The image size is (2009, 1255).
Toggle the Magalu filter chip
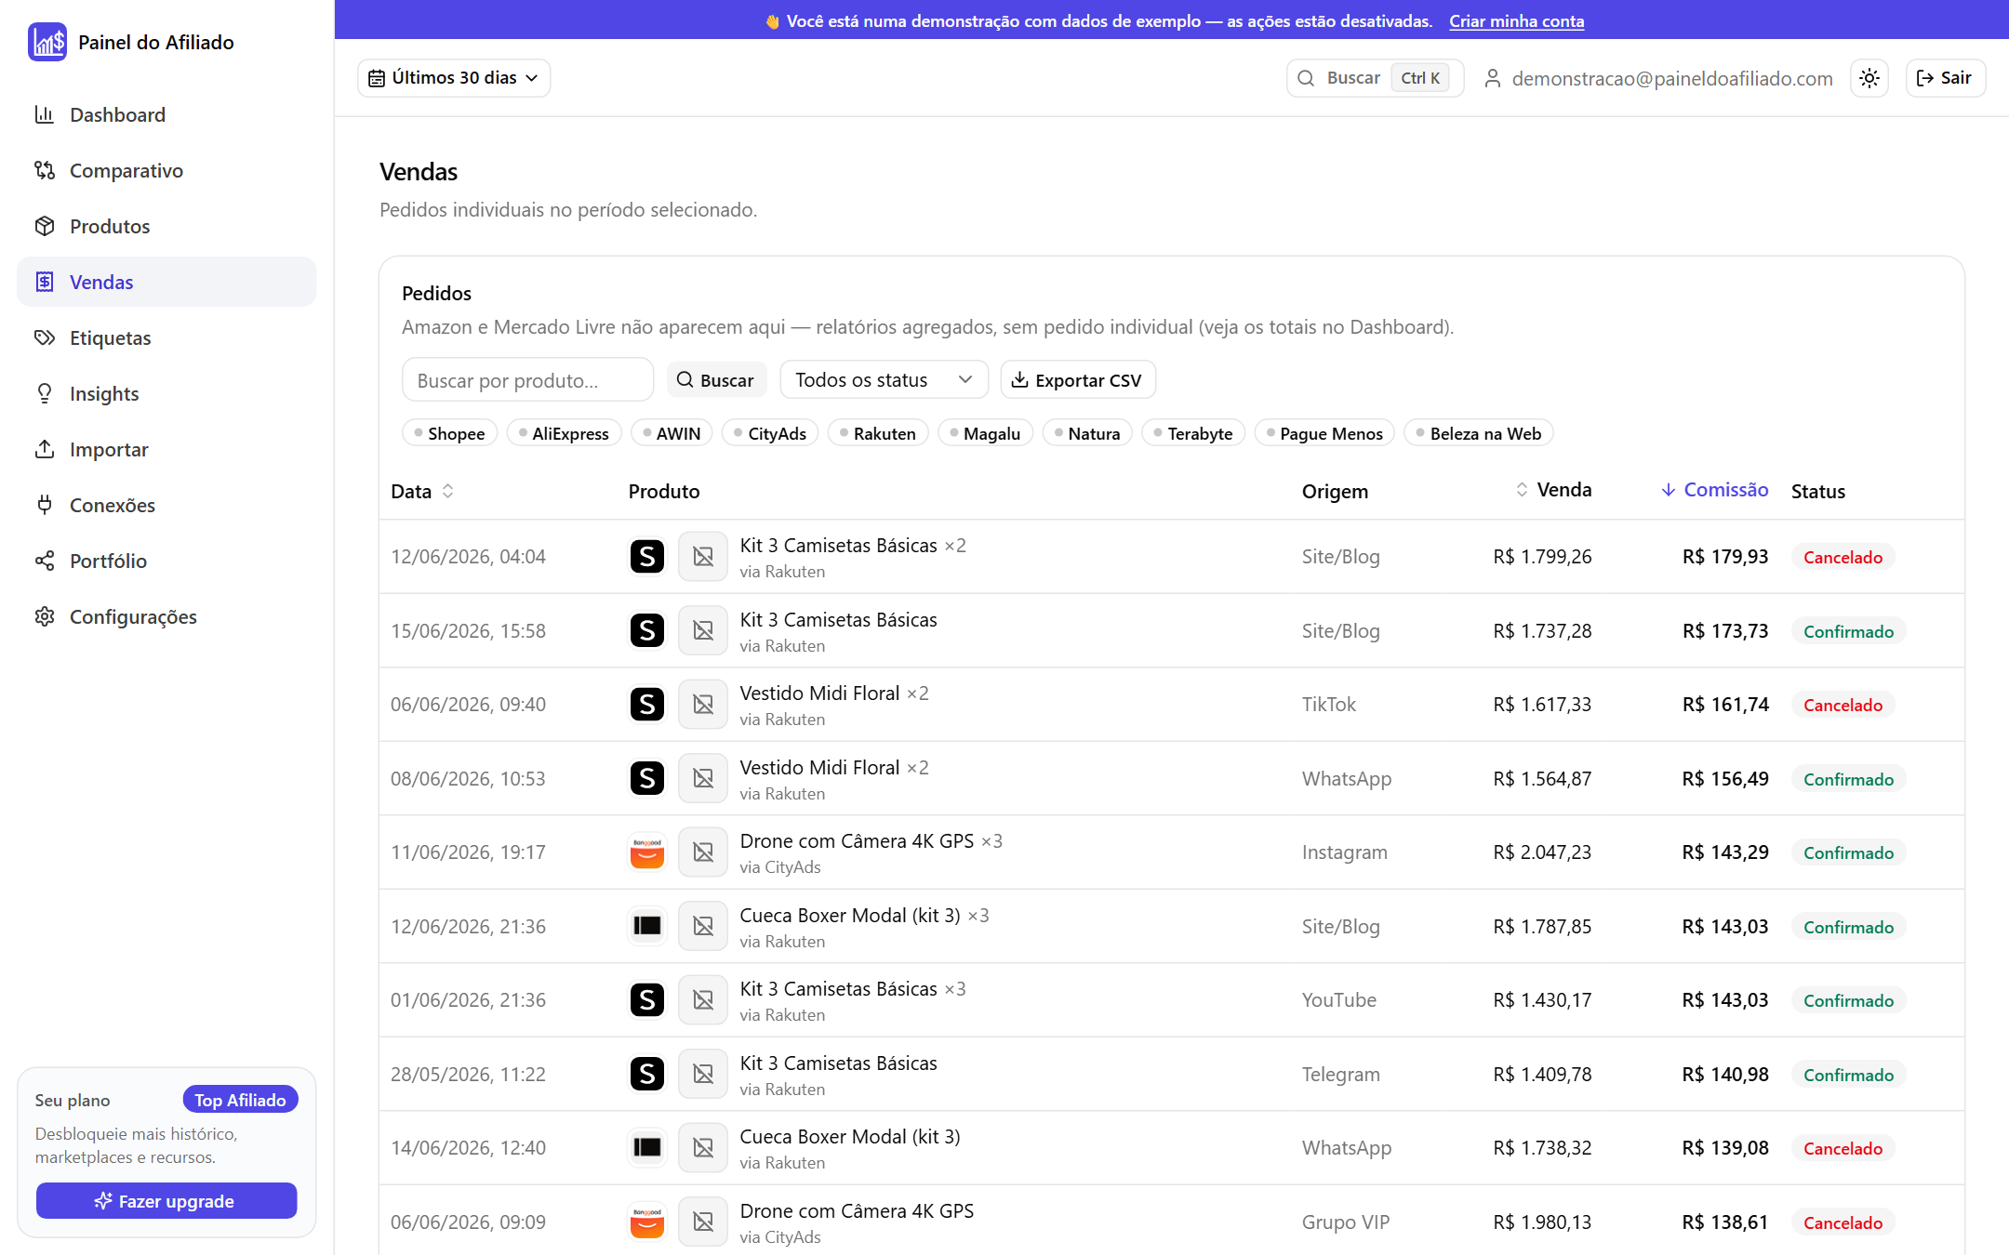coord(985,433)
